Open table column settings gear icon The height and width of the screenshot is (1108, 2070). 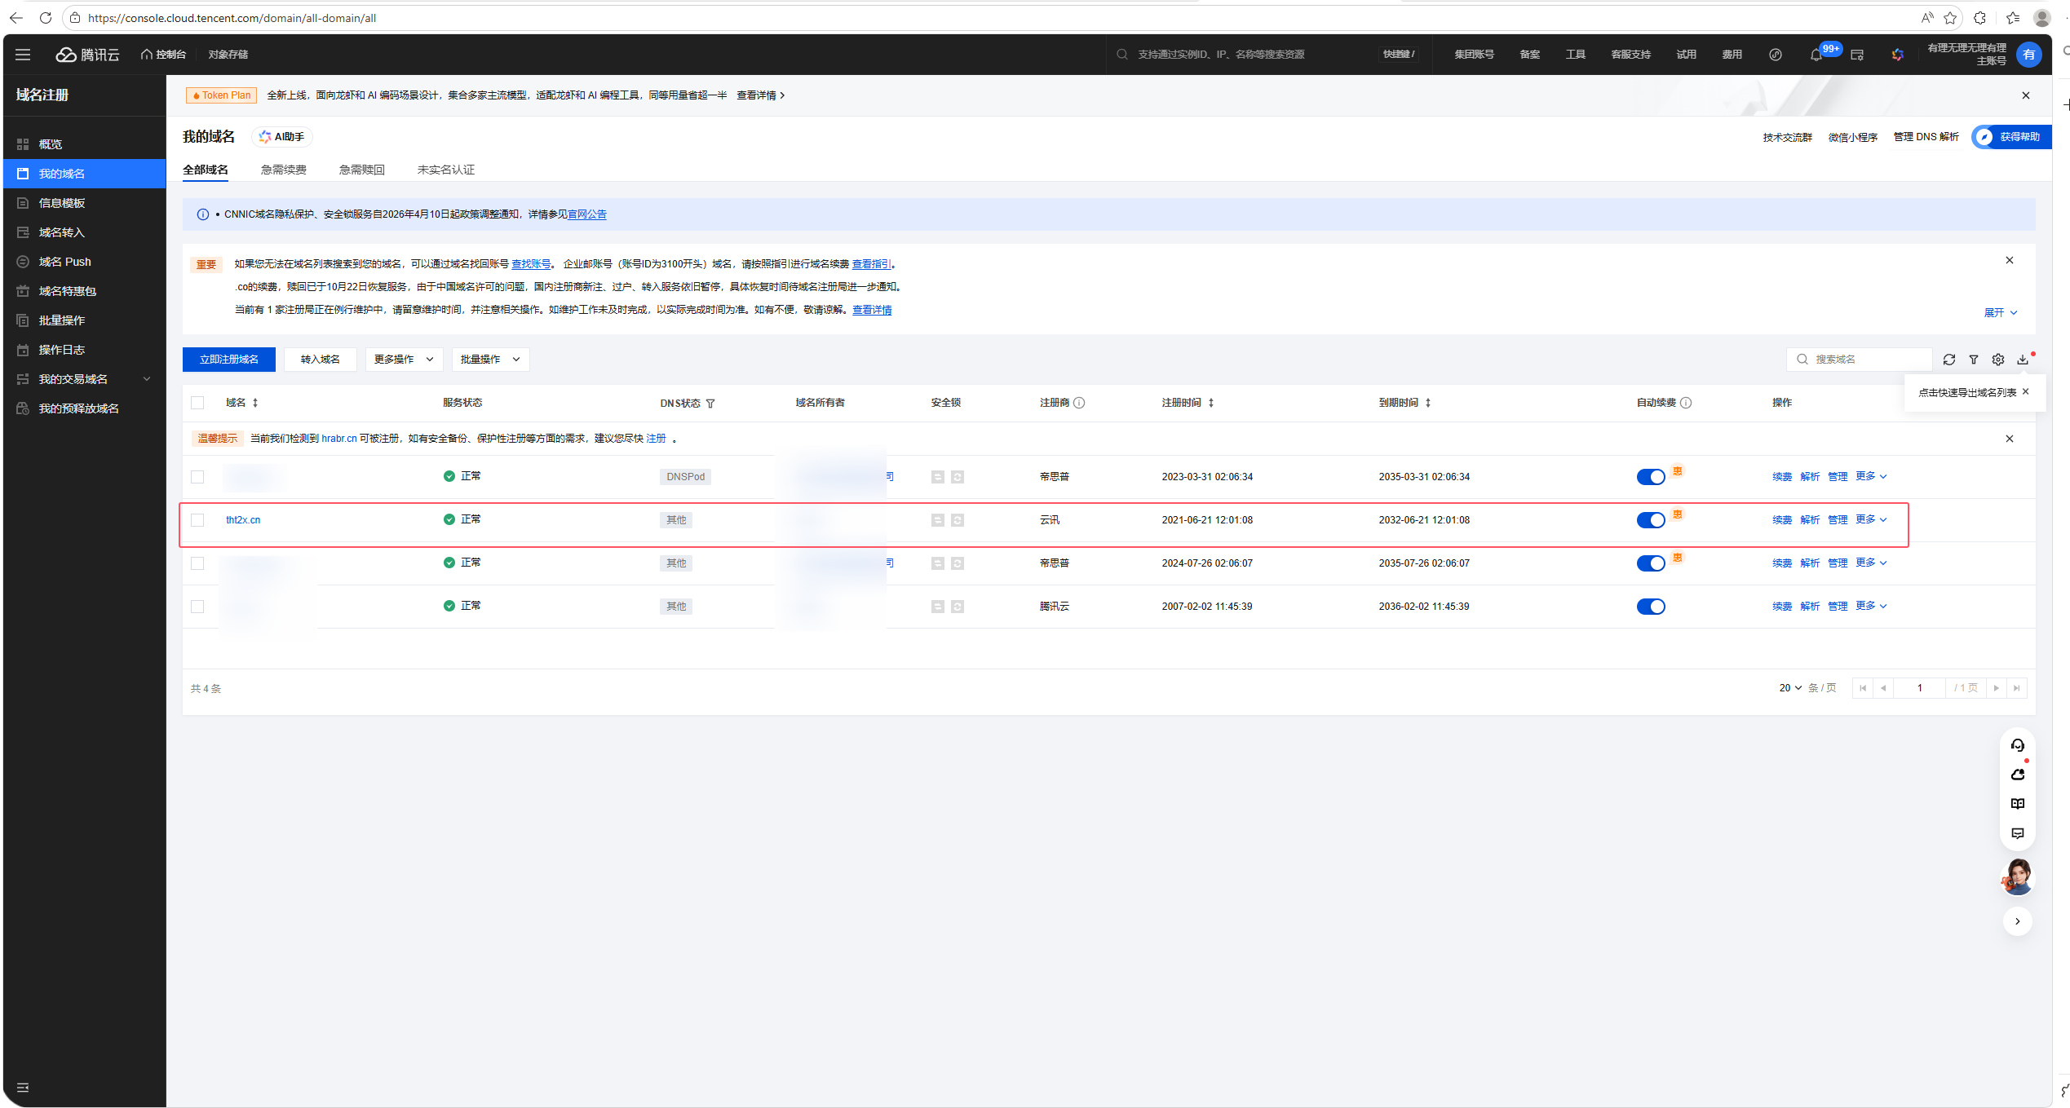(1998, 360)
